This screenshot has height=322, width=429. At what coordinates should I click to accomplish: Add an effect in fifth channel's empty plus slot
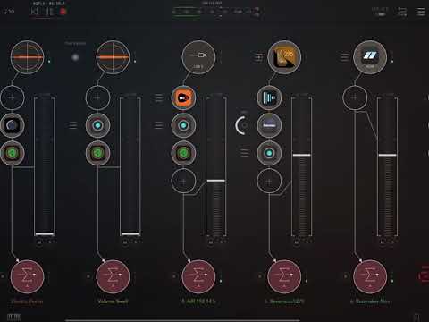coord(355,97)
